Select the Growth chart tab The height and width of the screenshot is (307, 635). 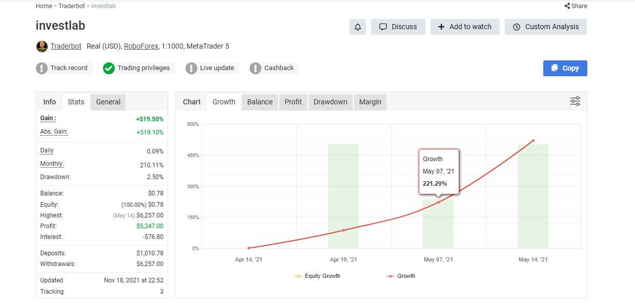pyautogui.click(x=224, y=102)
